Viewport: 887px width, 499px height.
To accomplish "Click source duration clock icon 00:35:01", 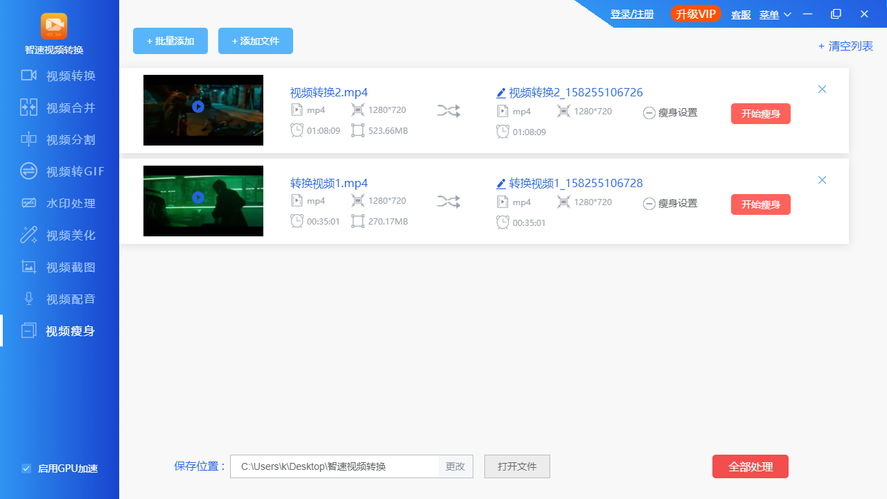I will pos(297,222).
